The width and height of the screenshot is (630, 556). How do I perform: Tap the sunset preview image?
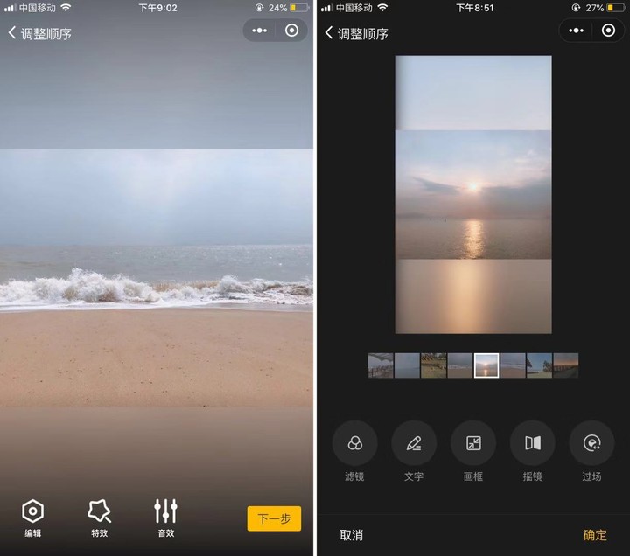tap(473, 194)
